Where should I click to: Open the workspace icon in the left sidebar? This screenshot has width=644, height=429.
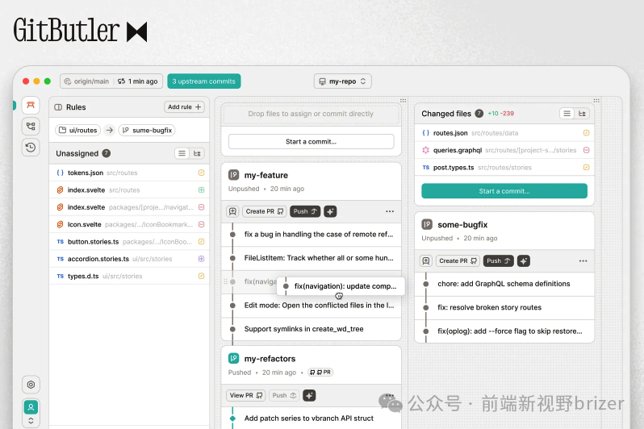tap(31, 106)
